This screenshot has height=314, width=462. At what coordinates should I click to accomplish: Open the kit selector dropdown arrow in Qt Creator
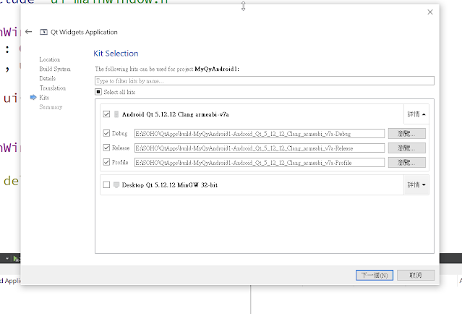7,258
